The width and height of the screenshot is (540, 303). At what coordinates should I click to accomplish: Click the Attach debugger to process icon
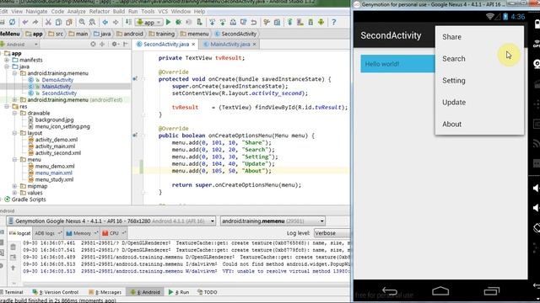point(199,23)
